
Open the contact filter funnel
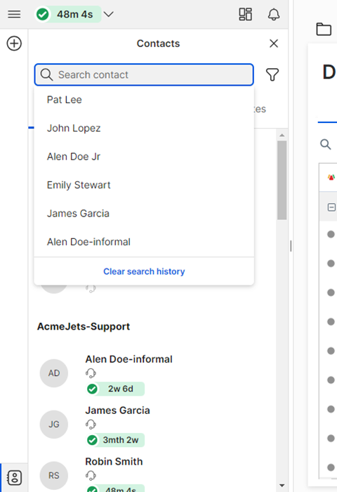(272, 75)
